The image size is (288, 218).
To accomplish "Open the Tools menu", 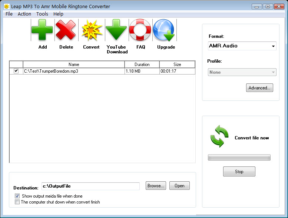I will click(x=42, y=14).
